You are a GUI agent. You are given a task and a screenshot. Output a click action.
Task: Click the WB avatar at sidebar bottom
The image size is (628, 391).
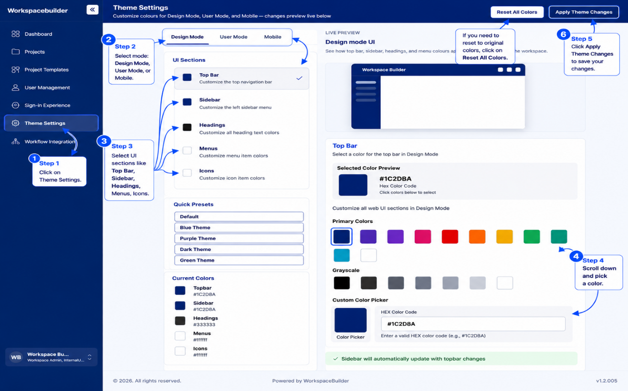tap(16, 357)
